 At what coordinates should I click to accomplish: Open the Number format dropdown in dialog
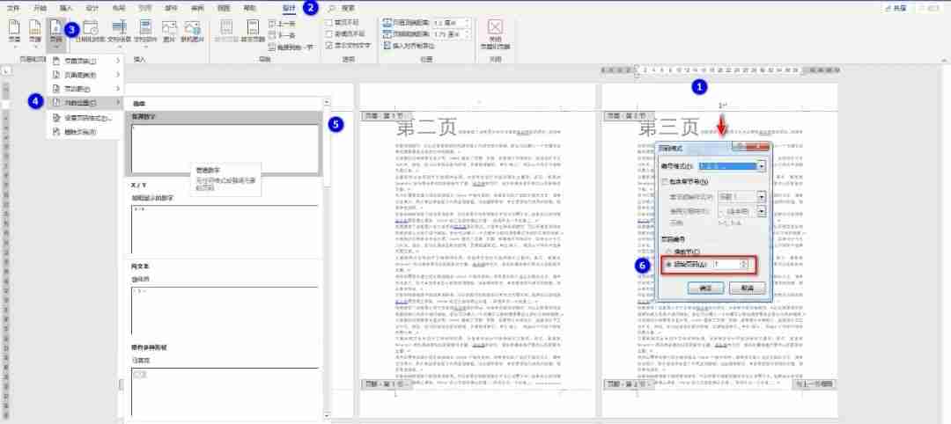point(762,165)
